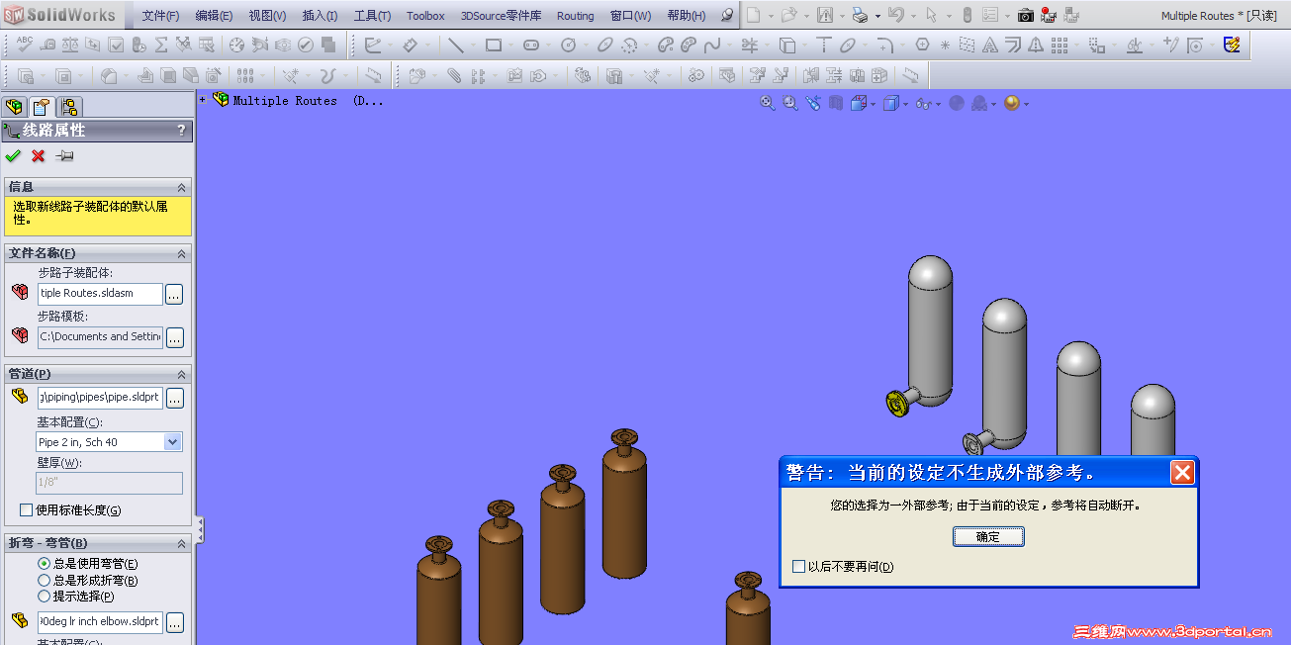Enable the '使用标准长度' checkbox
Image resolution: width=1291 pixels, height=645 pixels.
27,510
